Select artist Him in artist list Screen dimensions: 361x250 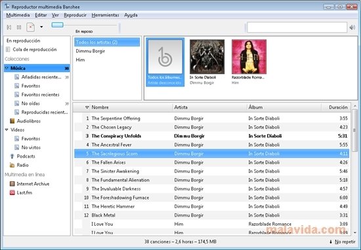click(x=107, y=60)
